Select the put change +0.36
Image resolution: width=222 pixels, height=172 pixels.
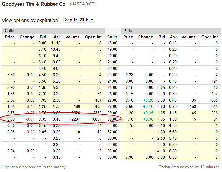[x=148, y=119]
